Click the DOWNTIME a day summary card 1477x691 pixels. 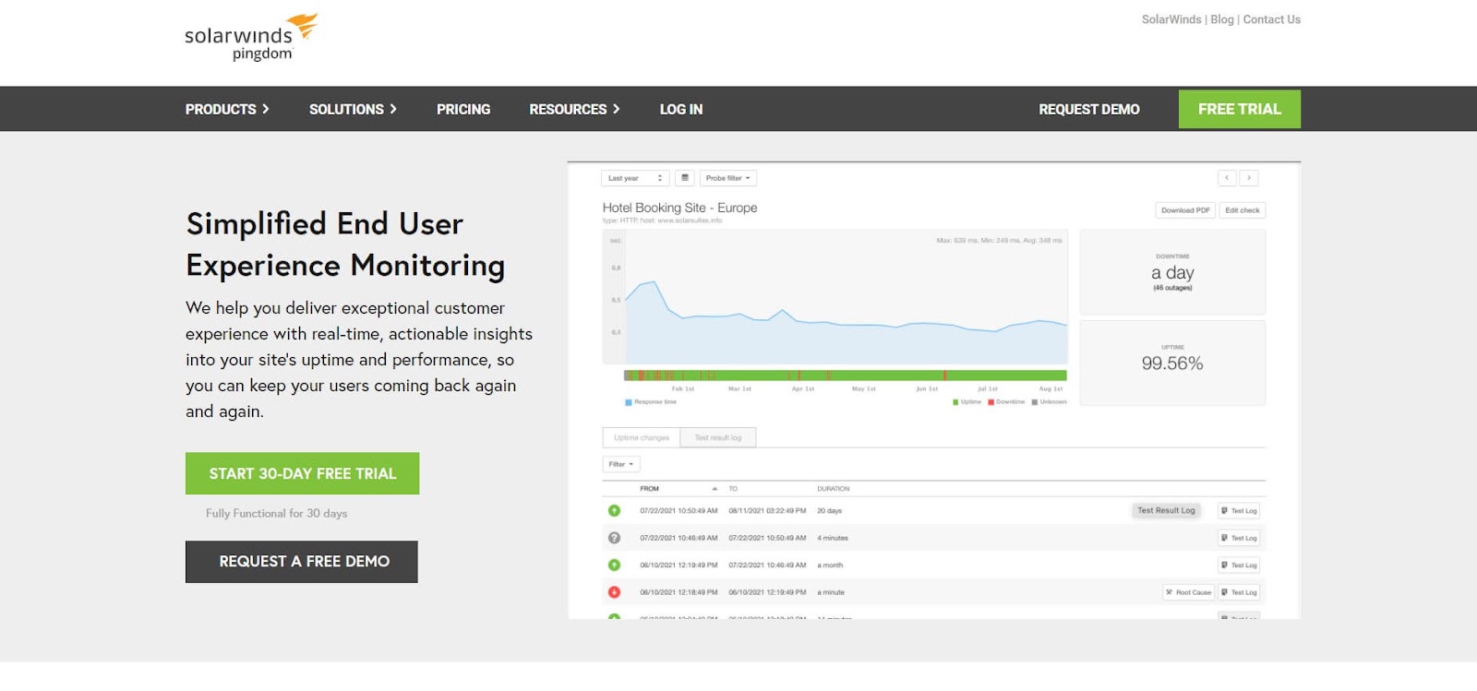(x=1172, y=272)
